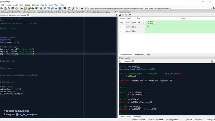215x121 pixels.
Task: Select the [255] value of variable x
Action: tap(148, 27)
